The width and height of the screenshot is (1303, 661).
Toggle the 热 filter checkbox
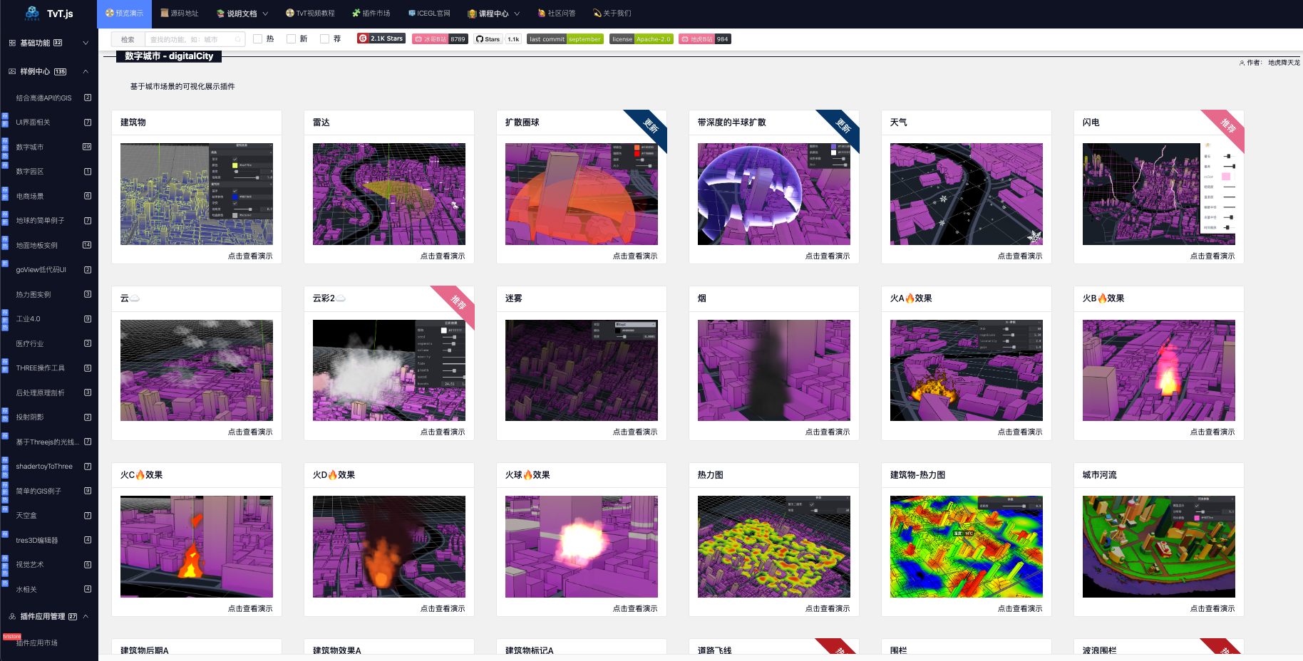click(258, 39)
